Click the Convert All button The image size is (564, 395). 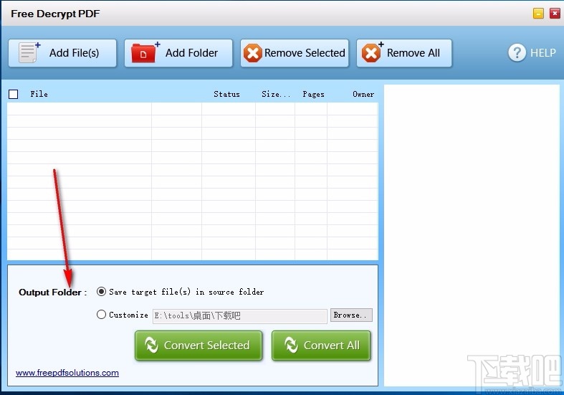[x=321, y=346]
